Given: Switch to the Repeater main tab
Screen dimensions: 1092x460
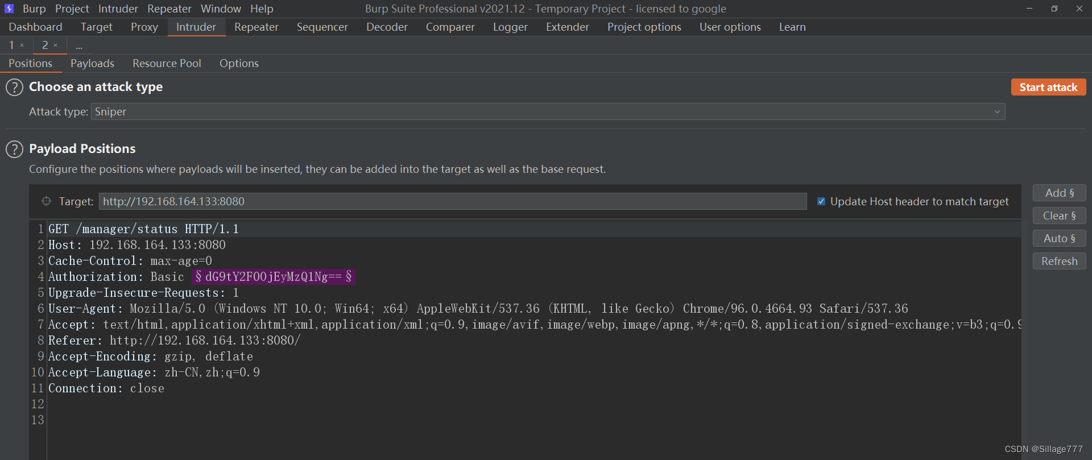Looking at the screenshot, I should click(257, 27).
